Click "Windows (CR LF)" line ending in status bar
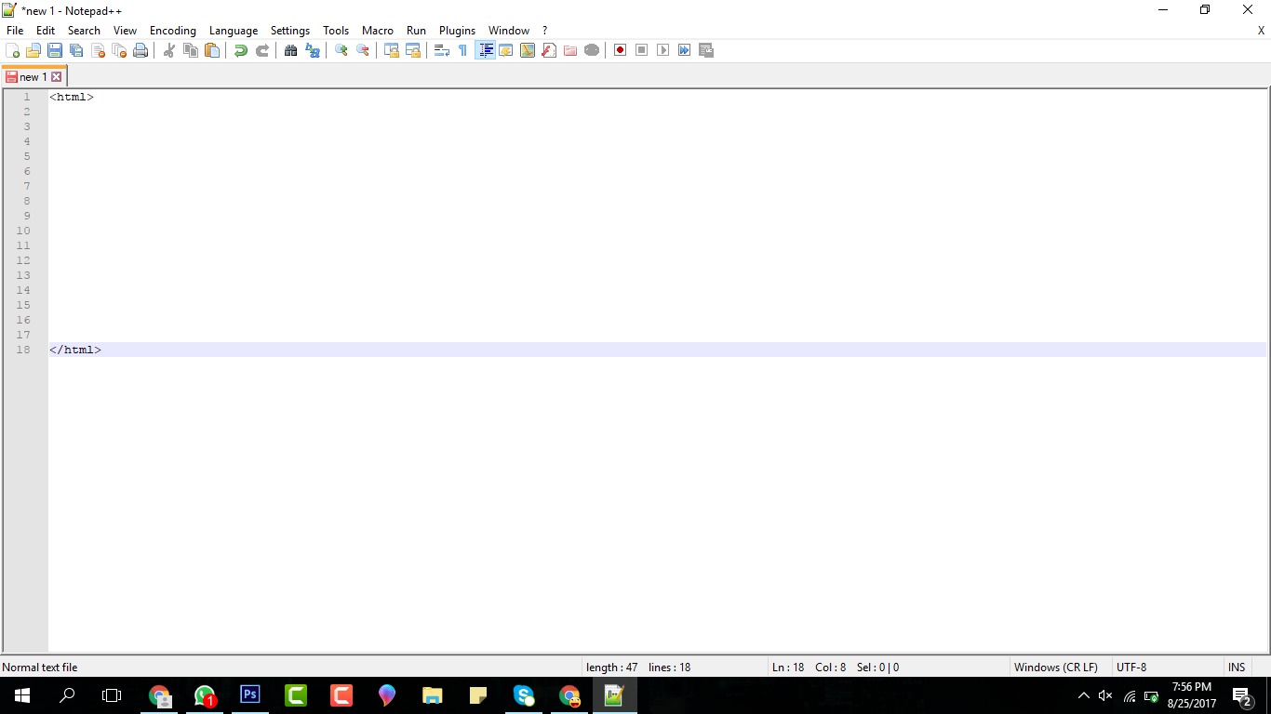This screenshot has width=1271, height=714. coord(1056,668)
